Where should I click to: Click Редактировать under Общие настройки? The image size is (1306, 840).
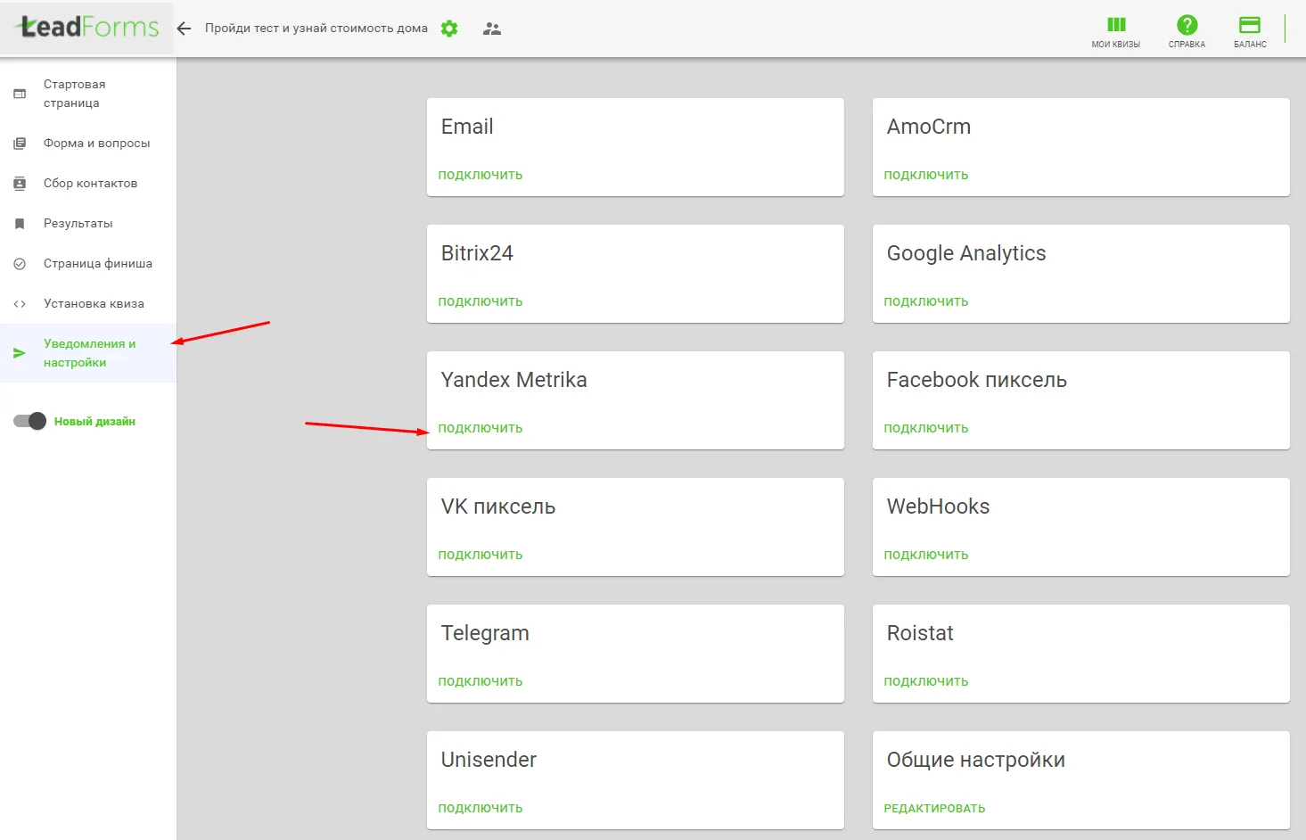(934, 808)
